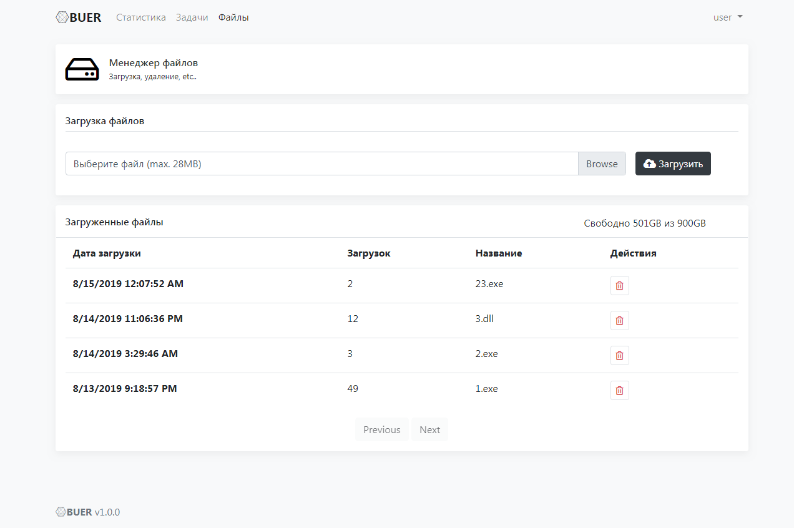Image resolution: width=794 pixels, height=528 pixels.
Task: Expand the user account dropdown
Action: click(x=728, y=17)
